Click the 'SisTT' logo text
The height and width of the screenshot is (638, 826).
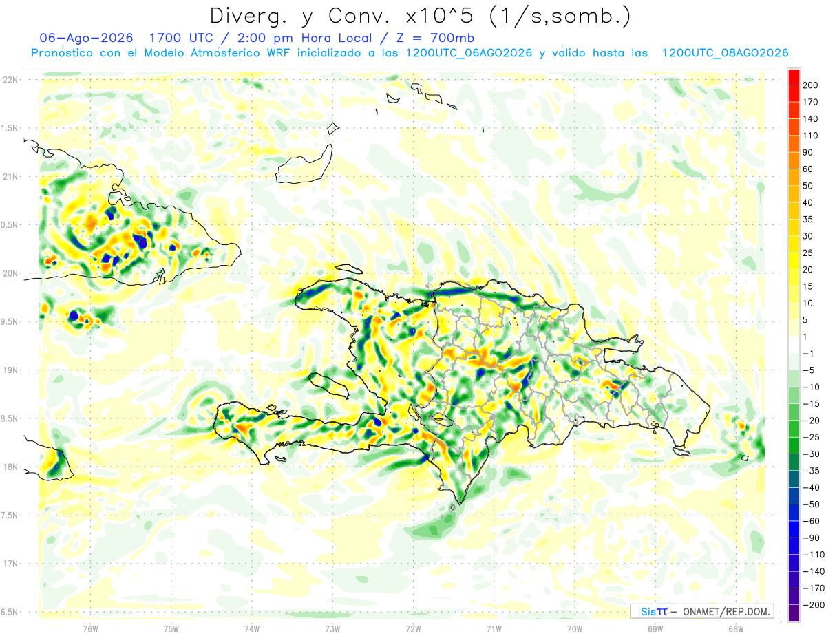pos(654,611)
